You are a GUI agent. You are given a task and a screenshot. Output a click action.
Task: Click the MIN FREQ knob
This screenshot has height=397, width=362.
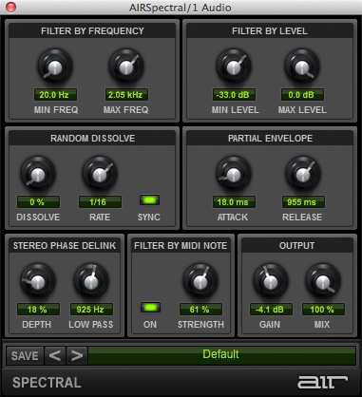click(x=55, y=66)
